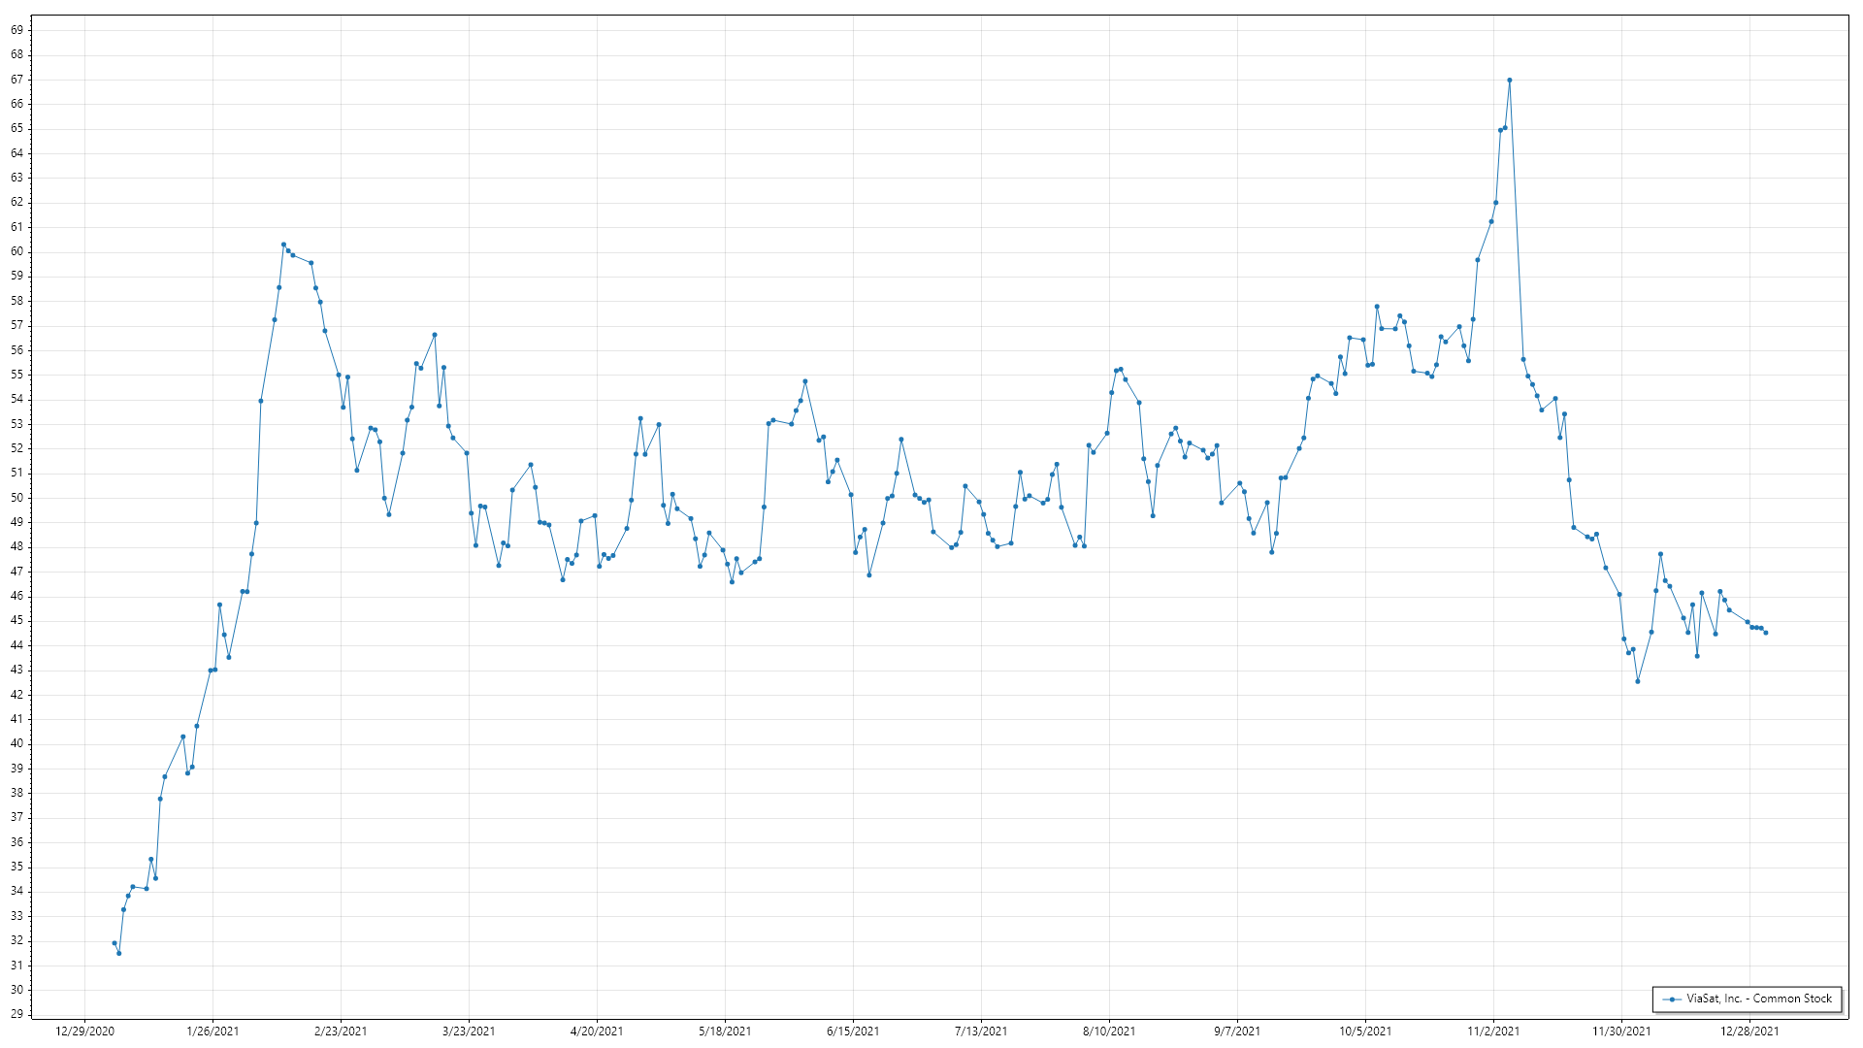Click the 1/26/2021 x-axis date label

click(x=212, y=1031)
